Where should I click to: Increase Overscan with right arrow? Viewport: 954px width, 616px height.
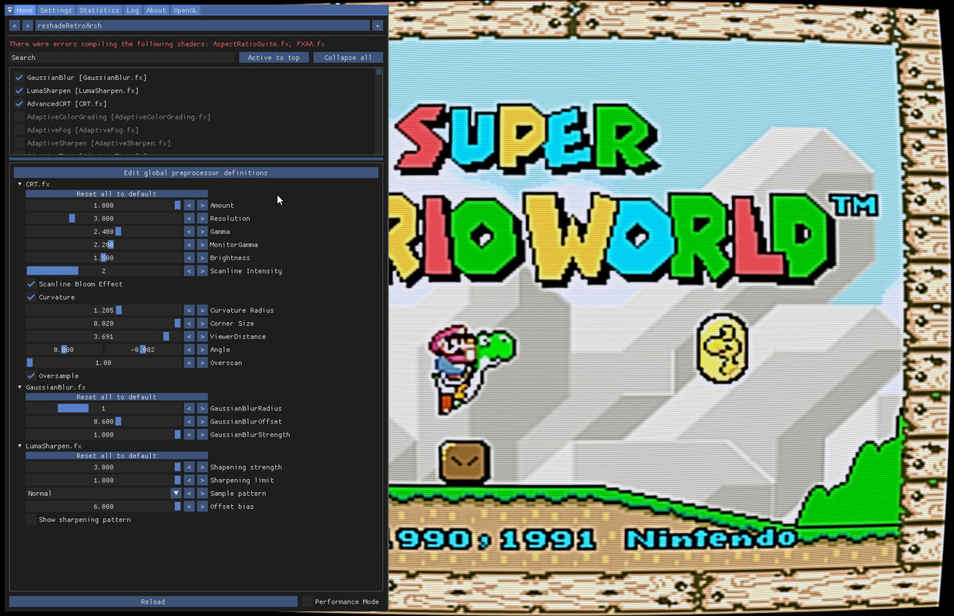point(202,363)
